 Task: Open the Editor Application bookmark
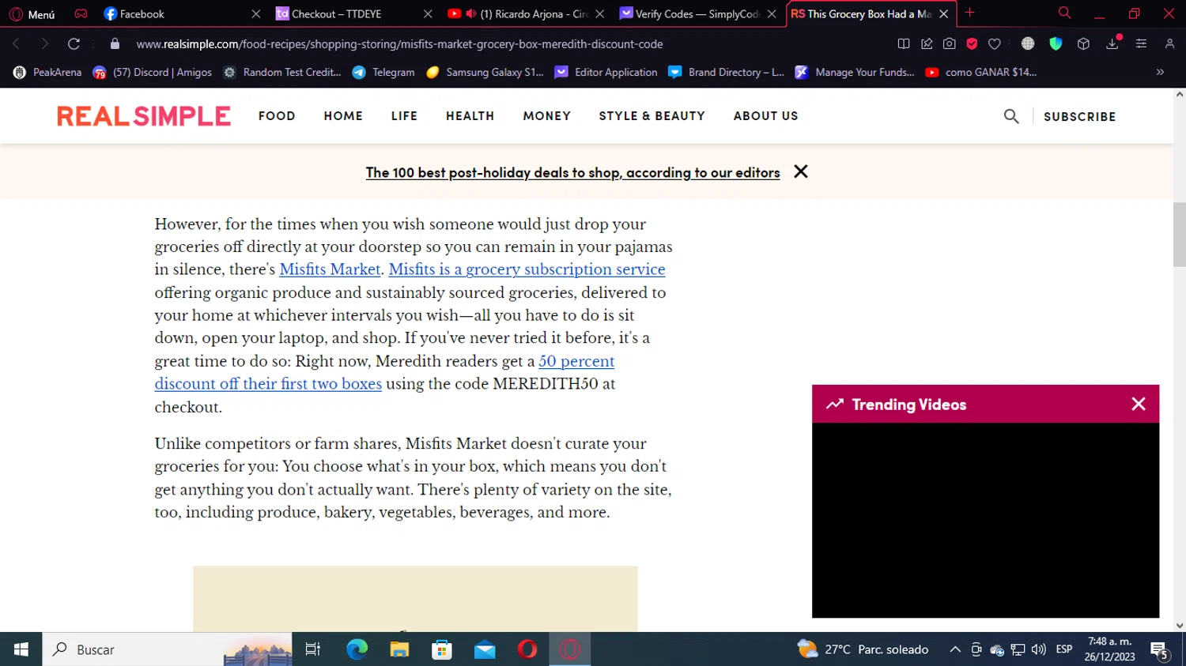click(x=606, y=72)
